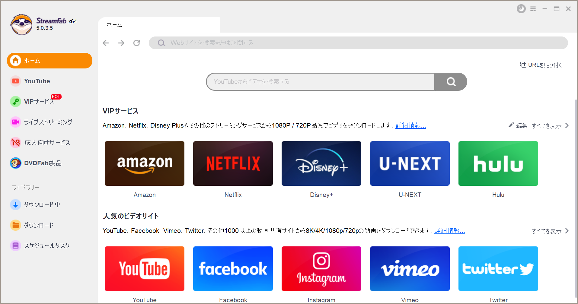Open the Vimeo video site tile
Viewport: 578px width, 304px height.
click(x=410, y=269)
